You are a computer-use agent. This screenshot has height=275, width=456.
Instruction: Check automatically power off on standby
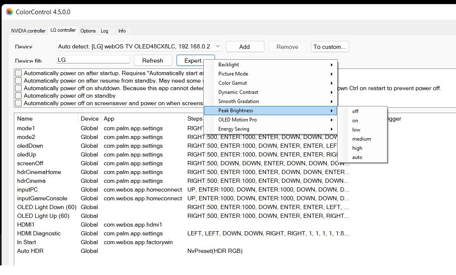18,96
